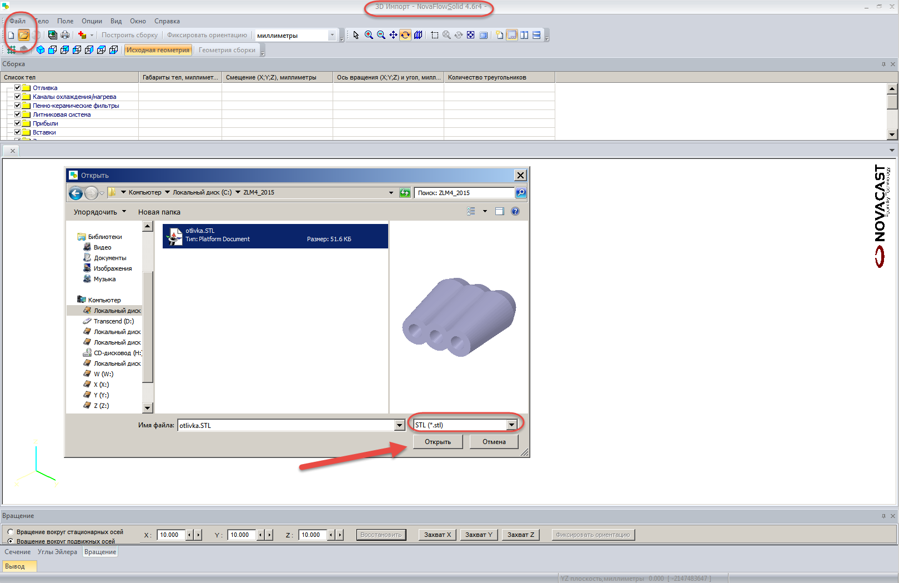Select the otlivka.STL file
This screenshot has height=583, width=899.
[275, 236]
